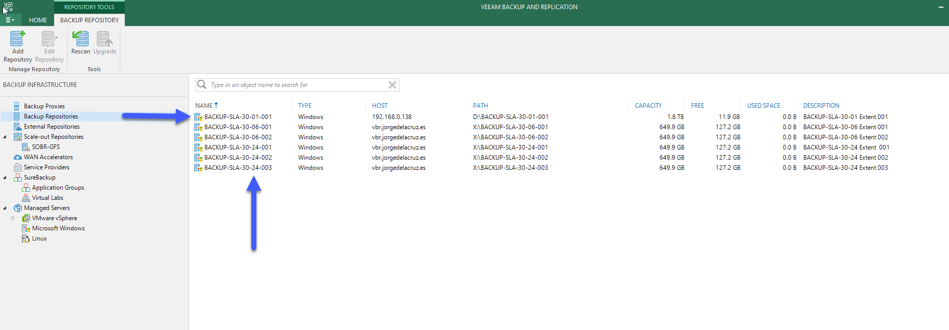
Task: Switch to the Home tab
Action: pyautogui.click(x=38, y=20)
